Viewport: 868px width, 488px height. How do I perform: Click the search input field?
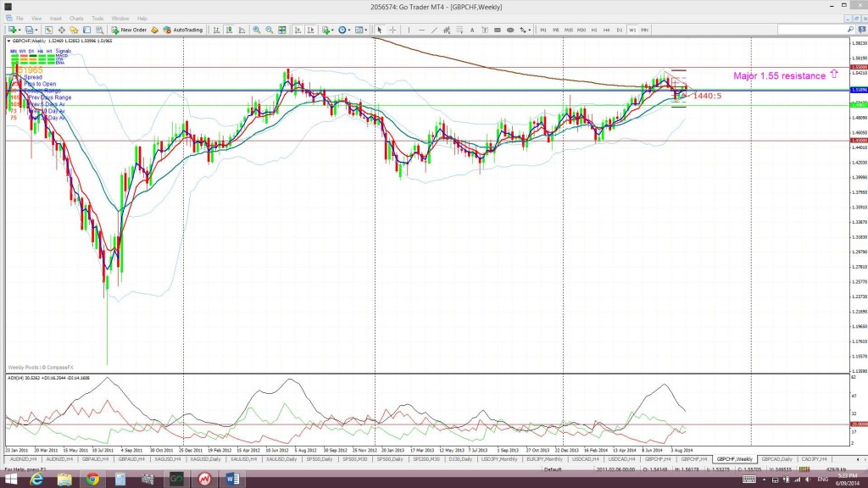812,30
